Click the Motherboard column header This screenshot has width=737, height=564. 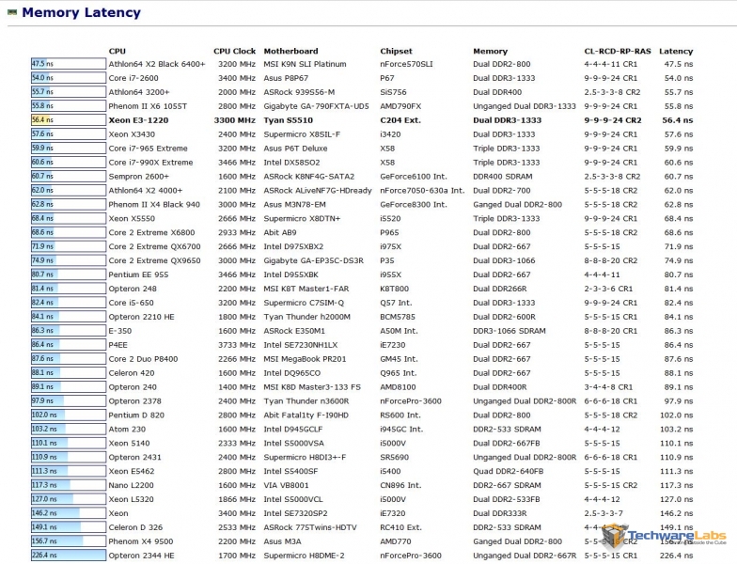(291, 51)
